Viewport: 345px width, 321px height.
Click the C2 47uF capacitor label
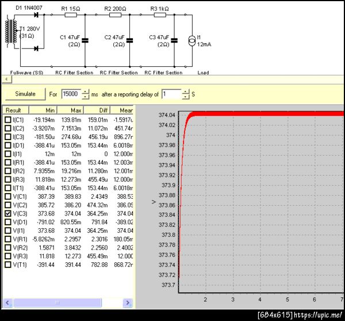114,37
